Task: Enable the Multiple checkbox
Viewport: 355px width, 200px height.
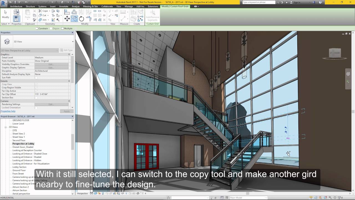Action: point(63,28)
